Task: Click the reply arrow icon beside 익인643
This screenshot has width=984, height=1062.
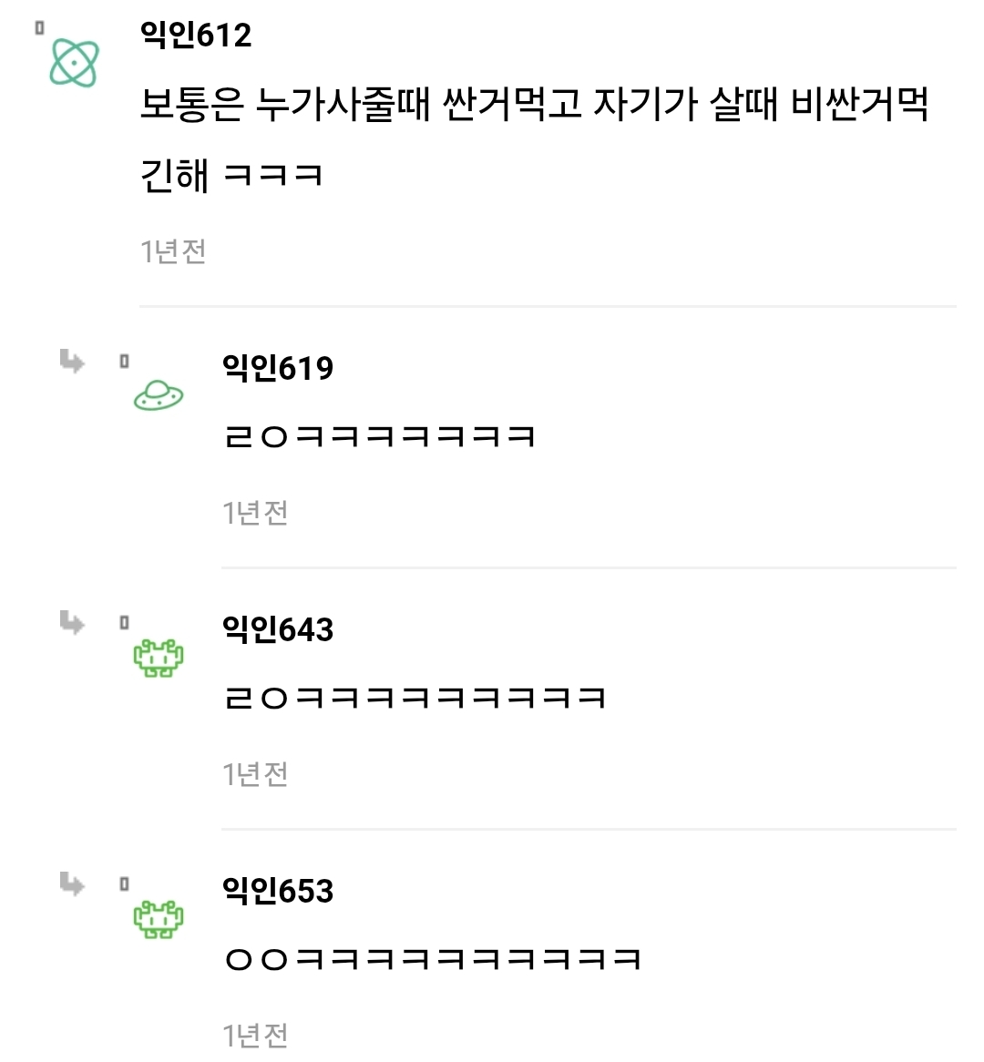Action: tap(72, 623)
